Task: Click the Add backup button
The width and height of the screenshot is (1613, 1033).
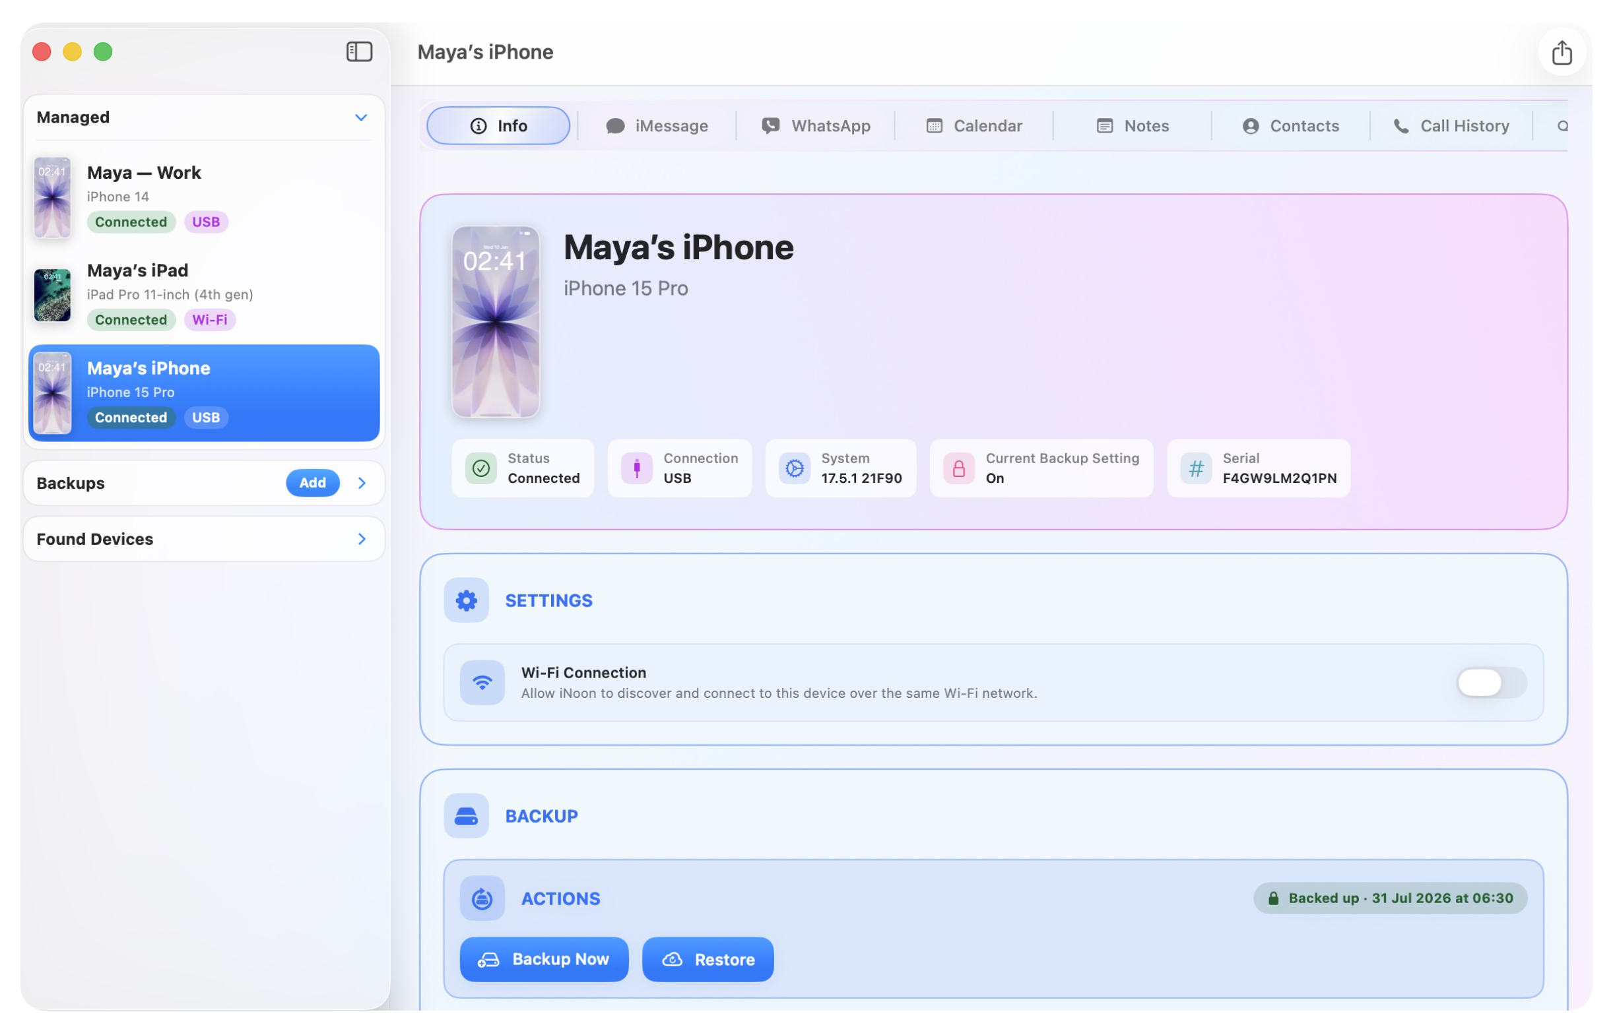Action: [x=312, y=482]
